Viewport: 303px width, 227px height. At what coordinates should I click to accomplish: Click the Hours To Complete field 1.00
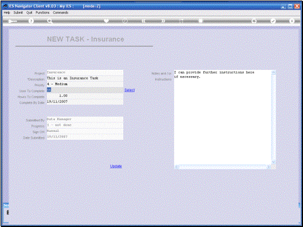tap(85, 96)
